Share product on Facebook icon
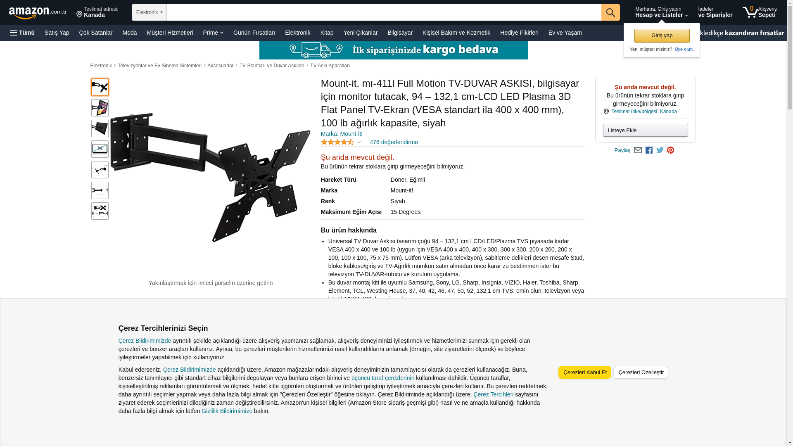 coord(649,150)
